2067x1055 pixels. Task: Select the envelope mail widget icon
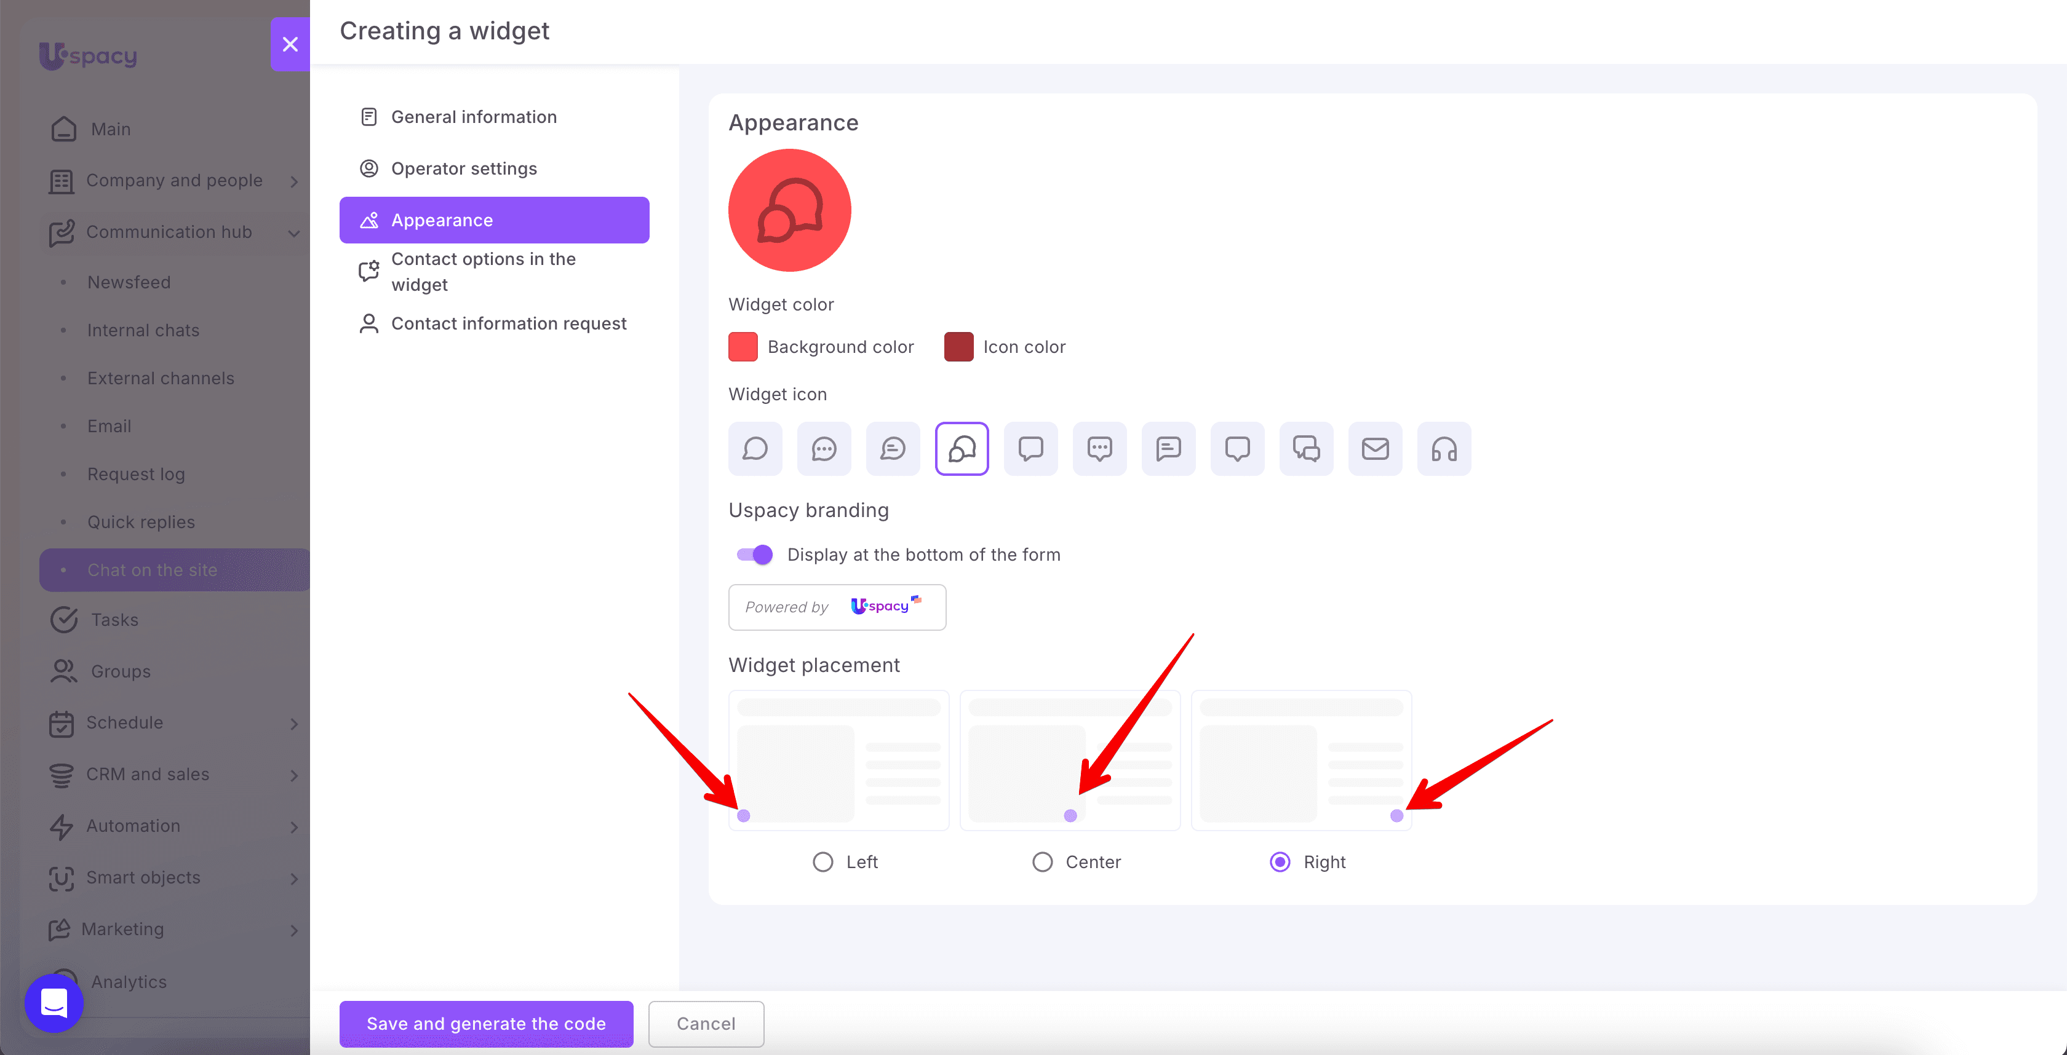pos(1376,449)
